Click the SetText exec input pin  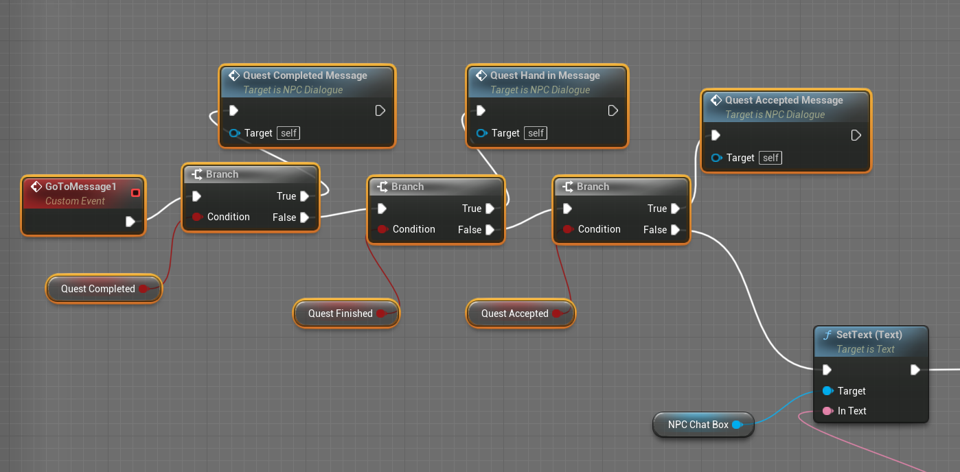[x=827, y=370]
